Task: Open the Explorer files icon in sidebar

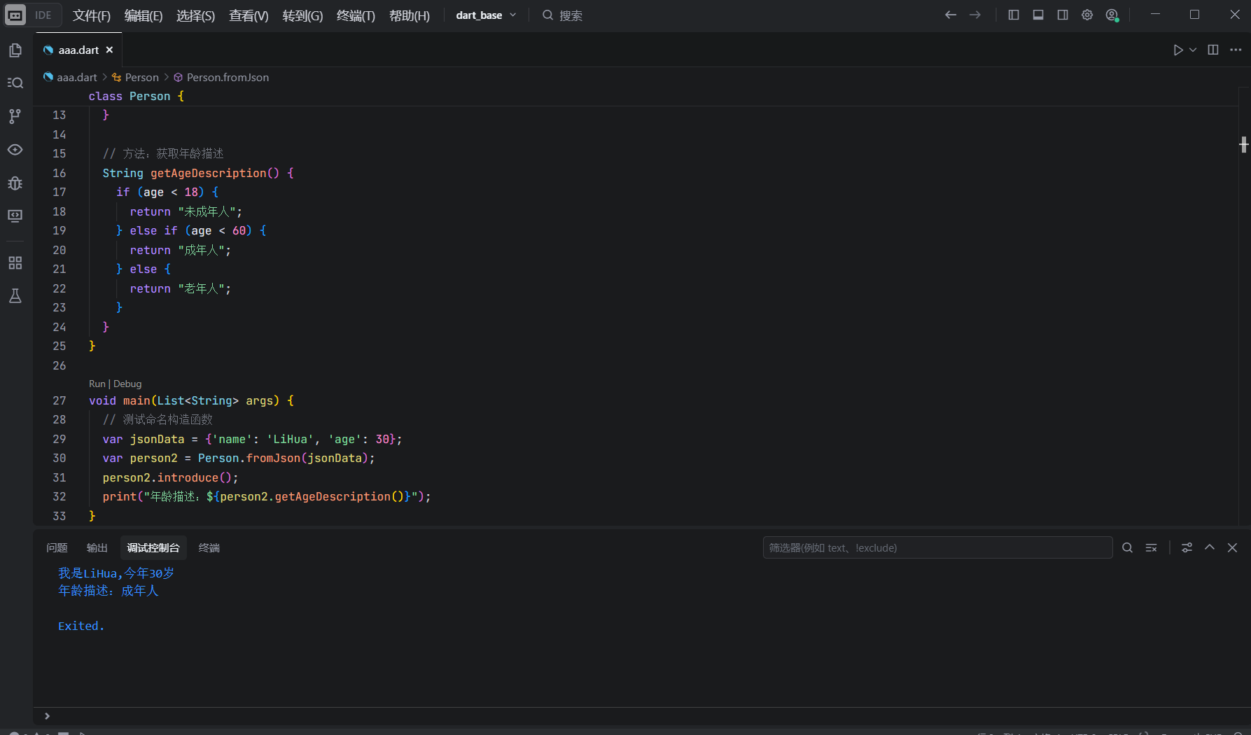Action: point(15,50)
